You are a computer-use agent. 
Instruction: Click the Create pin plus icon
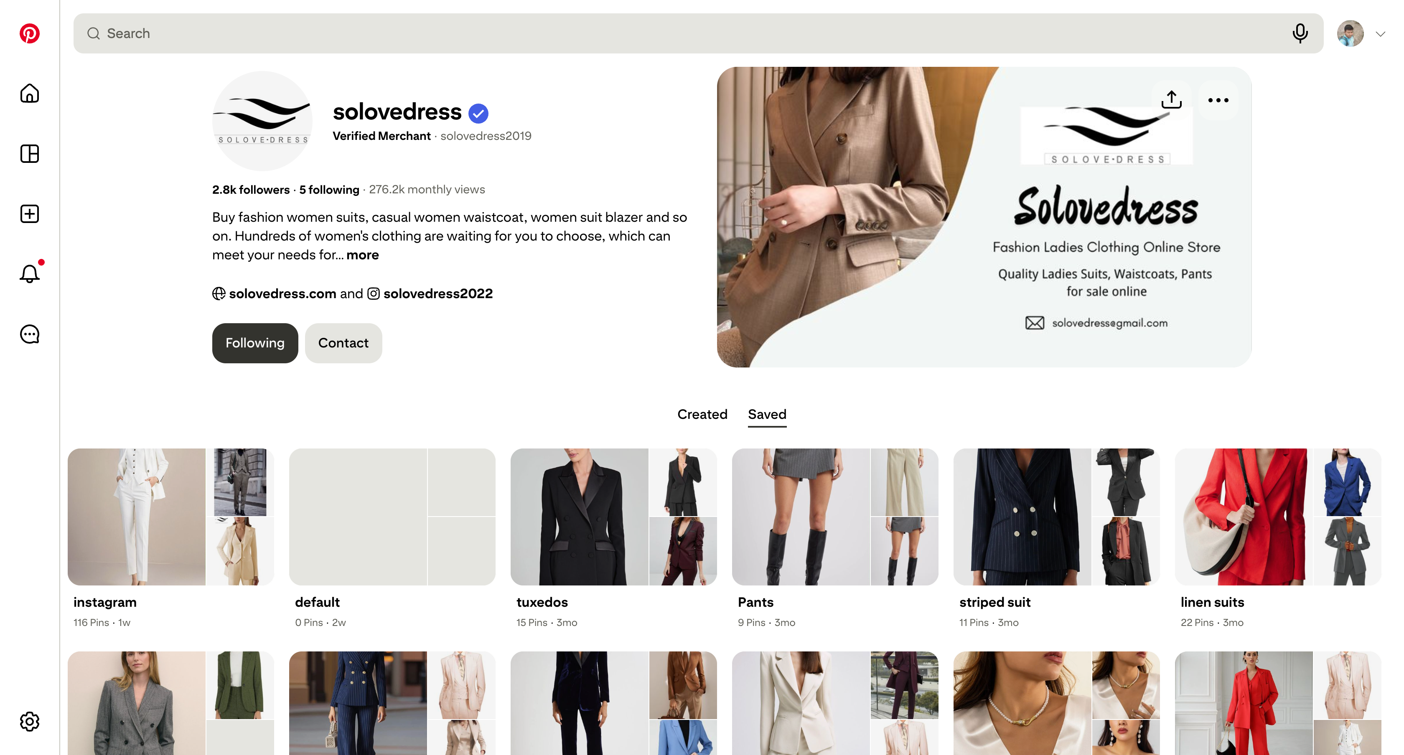pos(29,213)
